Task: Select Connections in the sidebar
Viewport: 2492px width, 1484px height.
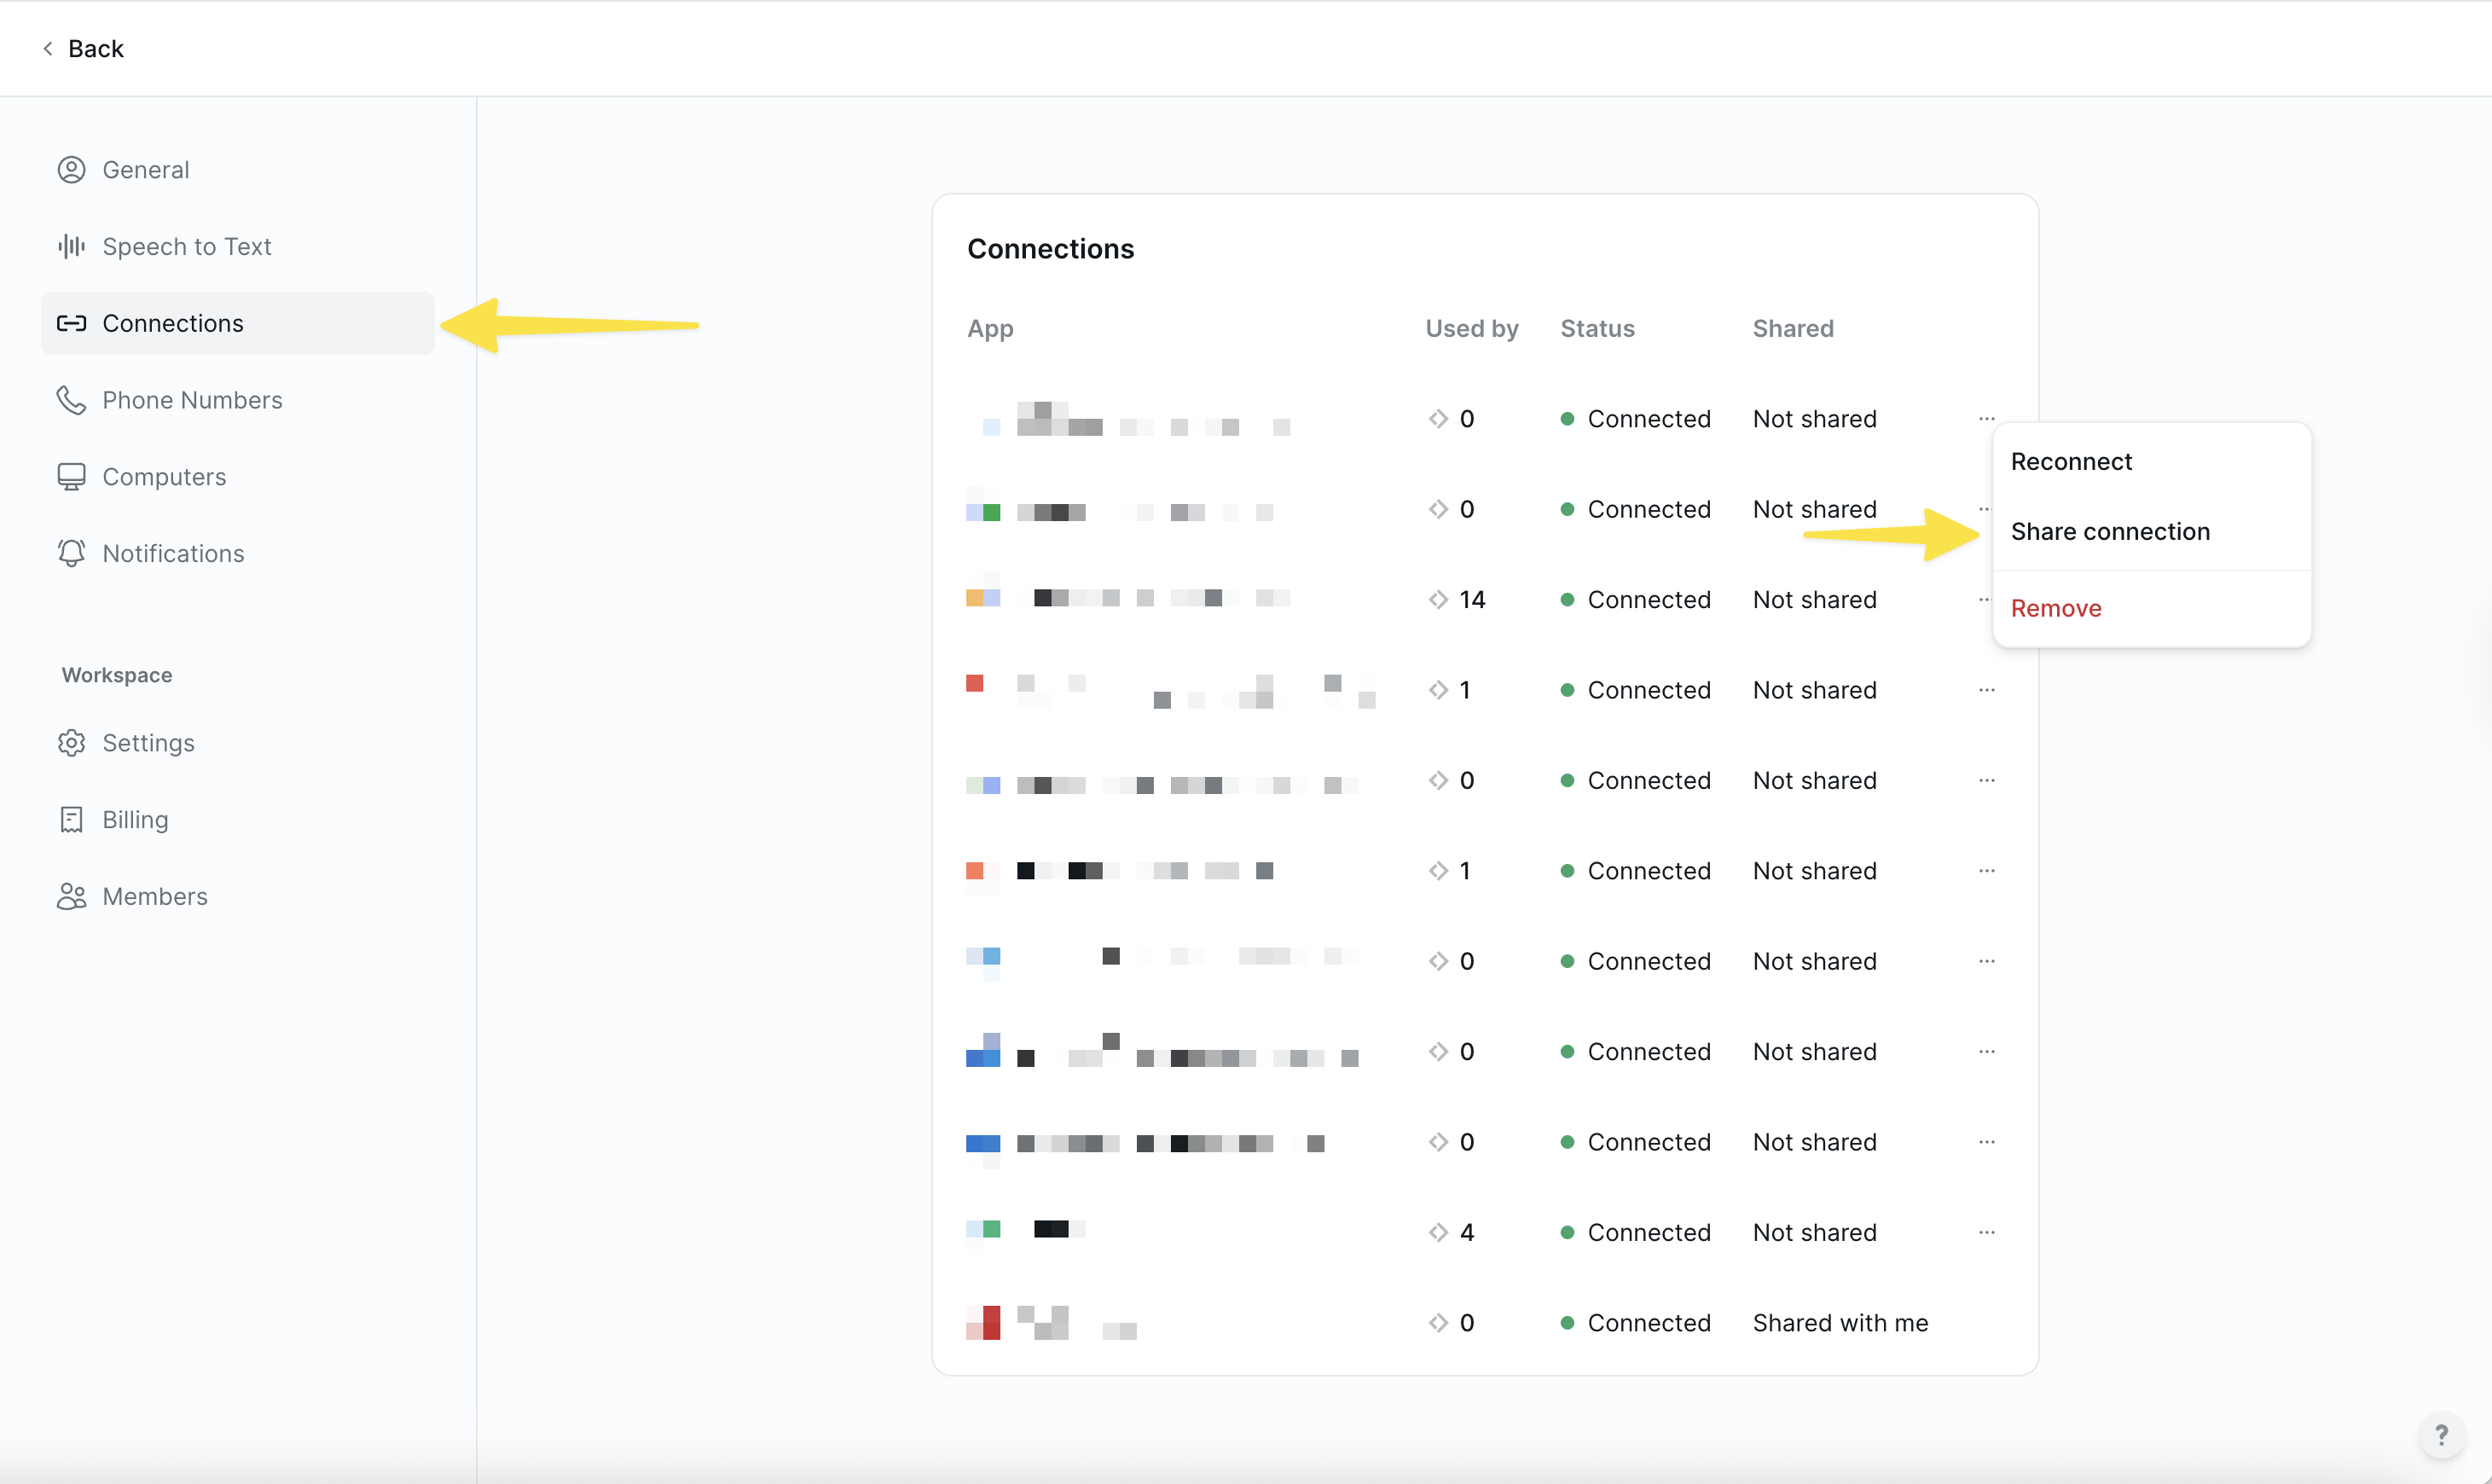Action: (172, 324)
